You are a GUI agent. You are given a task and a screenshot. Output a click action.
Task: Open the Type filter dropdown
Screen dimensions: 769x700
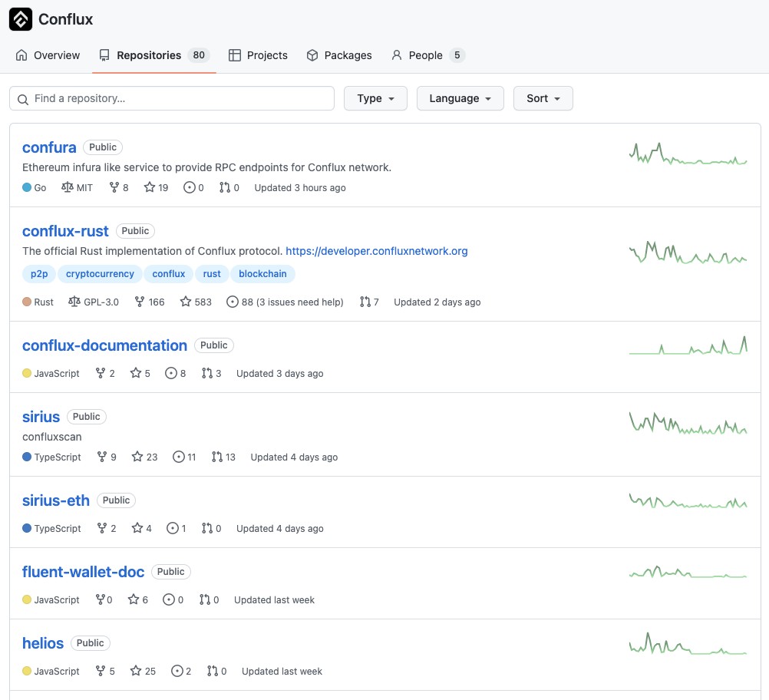click(x=375, y=98)
